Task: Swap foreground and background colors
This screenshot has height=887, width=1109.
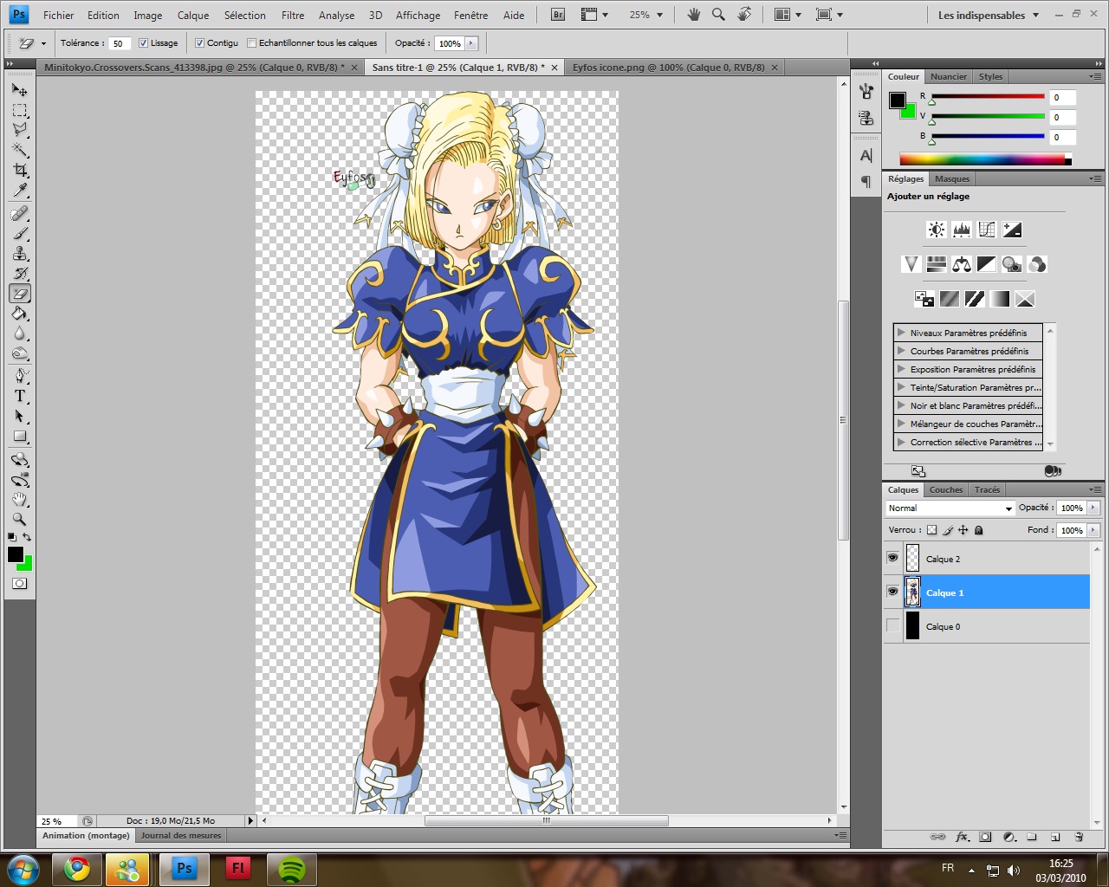Action: (x=27, y=537)
